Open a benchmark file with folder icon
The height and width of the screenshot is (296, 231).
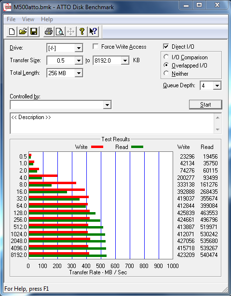click(23, 31)
